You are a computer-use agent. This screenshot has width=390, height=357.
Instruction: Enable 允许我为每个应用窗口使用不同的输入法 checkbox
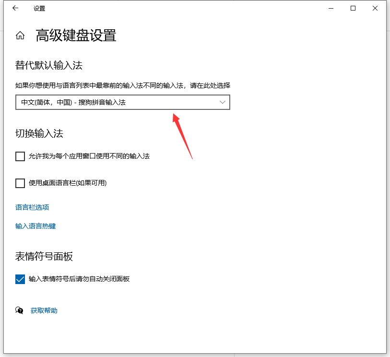pos(20,156)
